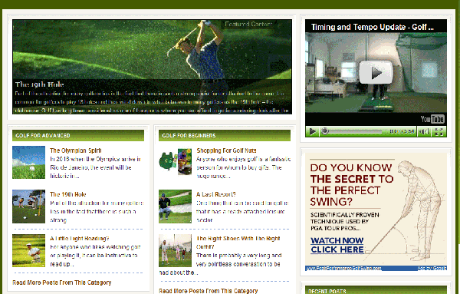Screen dimensions: 460x294
Task: Click the video progress slider handle
Action: pyautogui.click(x=324, y=131)
